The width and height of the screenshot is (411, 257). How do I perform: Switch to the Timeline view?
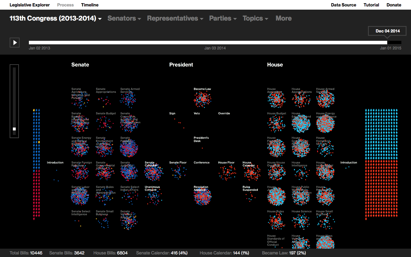point(90,5)
